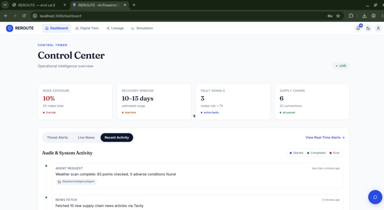
Task: Go to the Dashboard nav item
Action: 56,28
